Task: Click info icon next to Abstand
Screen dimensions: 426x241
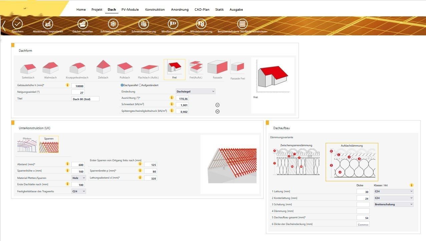Action: tap(67, 164)
